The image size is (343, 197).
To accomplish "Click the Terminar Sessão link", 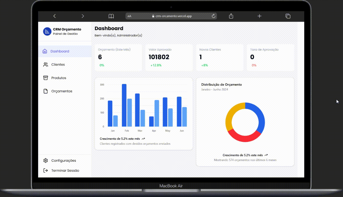I will tap(65, 170).
